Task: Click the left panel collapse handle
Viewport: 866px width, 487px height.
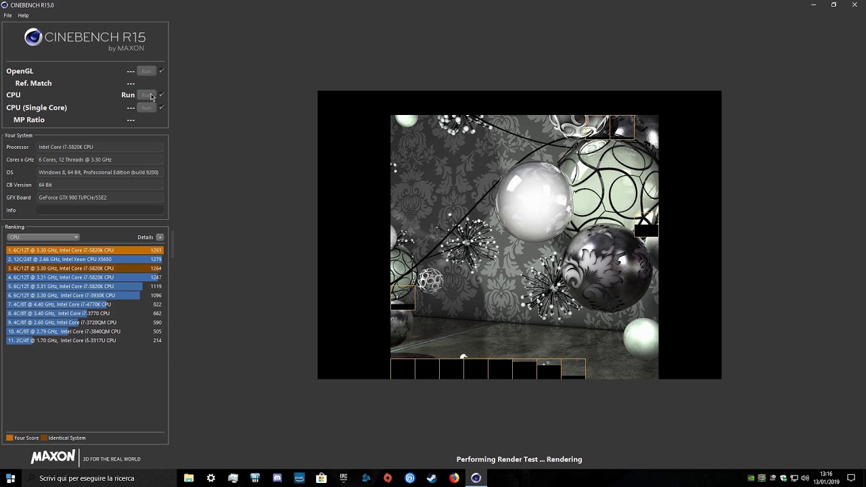Action: pos(172,243)
